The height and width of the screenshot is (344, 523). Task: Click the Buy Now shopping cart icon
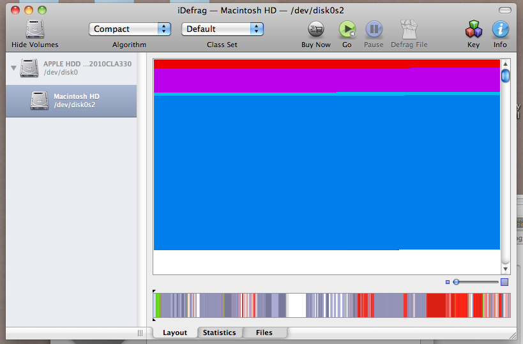coord(316,29)
